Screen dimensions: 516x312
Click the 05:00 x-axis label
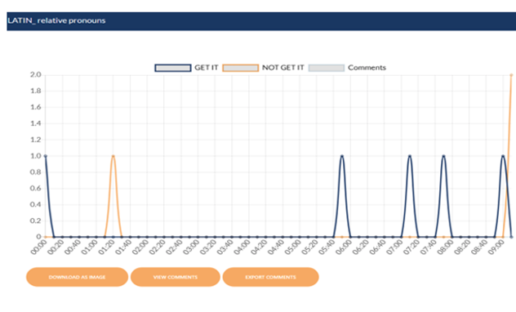click(x=293, y=247)
